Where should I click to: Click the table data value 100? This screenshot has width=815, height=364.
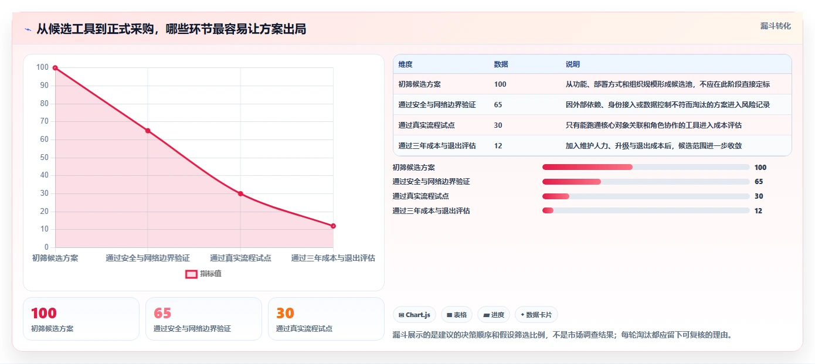pos(500,84)
